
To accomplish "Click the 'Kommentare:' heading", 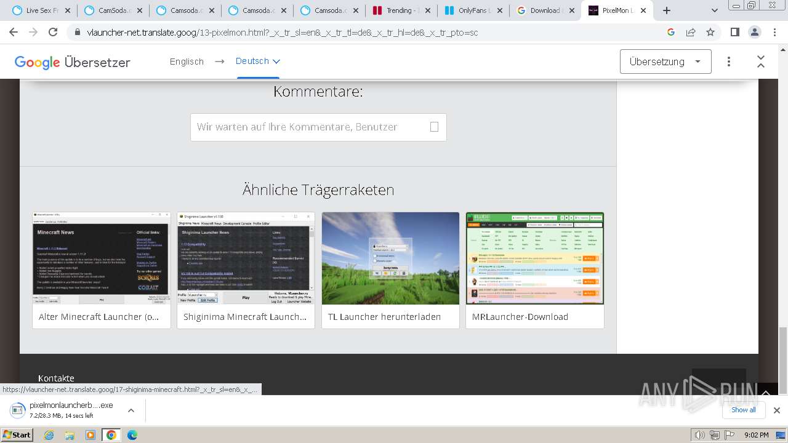I will pos(318,92).
